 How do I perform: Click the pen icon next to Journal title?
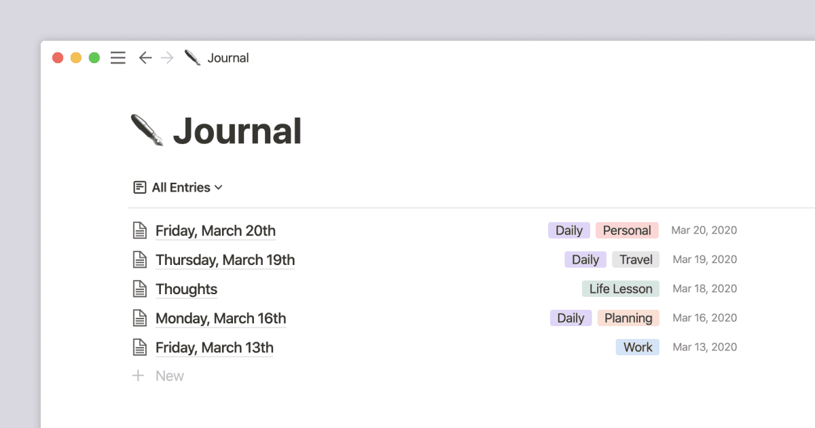click(x=146, y=129)
